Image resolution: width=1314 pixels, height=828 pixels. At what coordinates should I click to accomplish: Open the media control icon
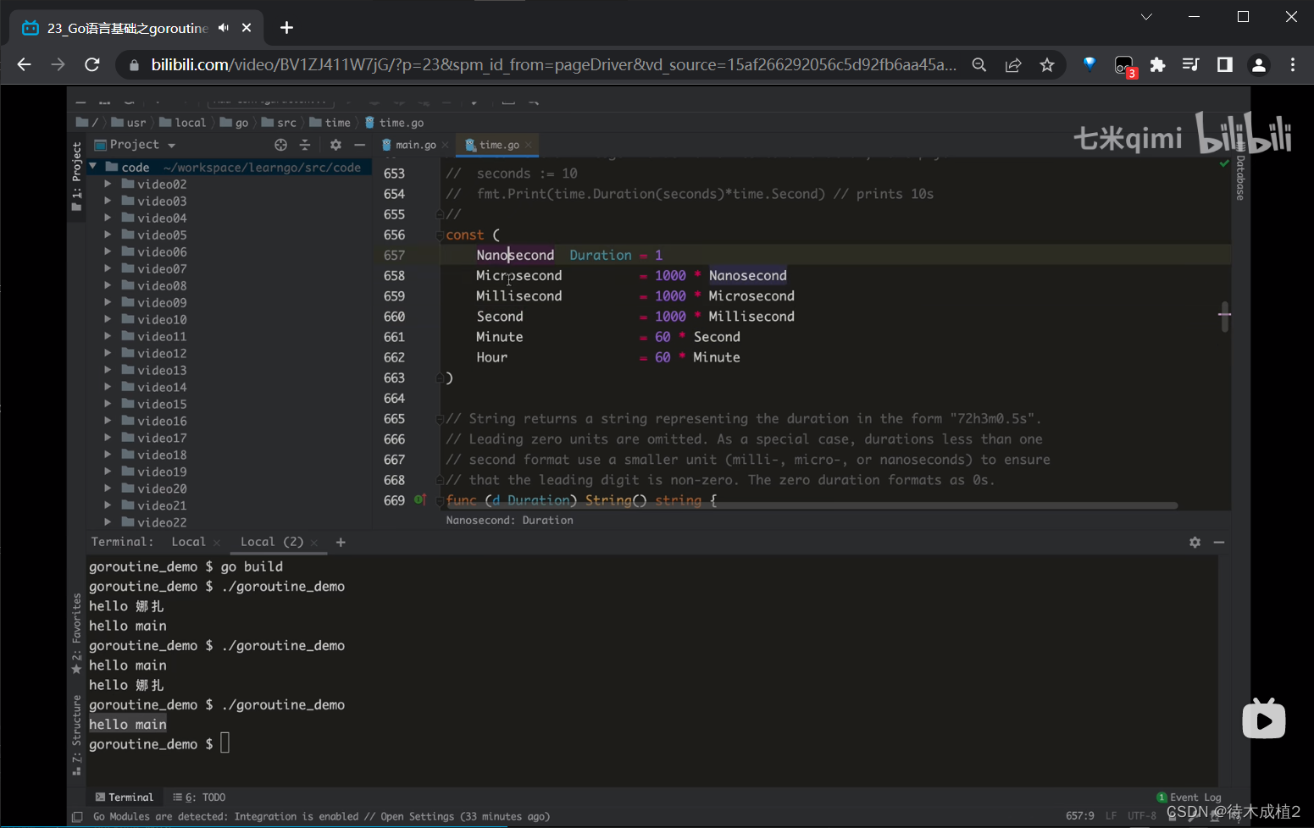(x=1190, y=65)
